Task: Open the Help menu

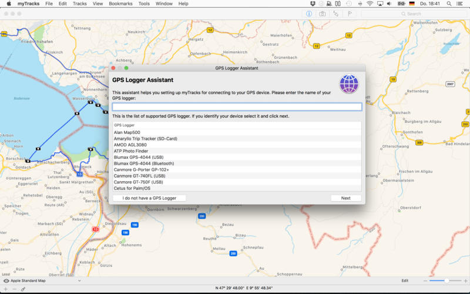Action: pyautogui.click(x=183, y=4)
